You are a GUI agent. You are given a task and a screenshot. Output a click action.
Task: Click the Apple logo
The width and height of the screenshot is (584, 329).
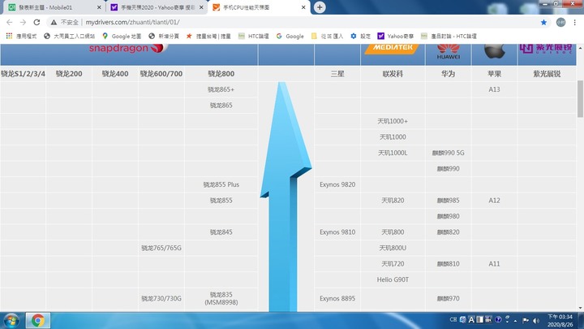click(494, 51)
